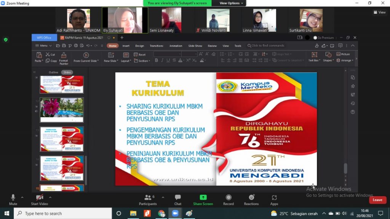This screenshot has width=390, height=219.
Task: Open the font name combo box
Action: 168,54
